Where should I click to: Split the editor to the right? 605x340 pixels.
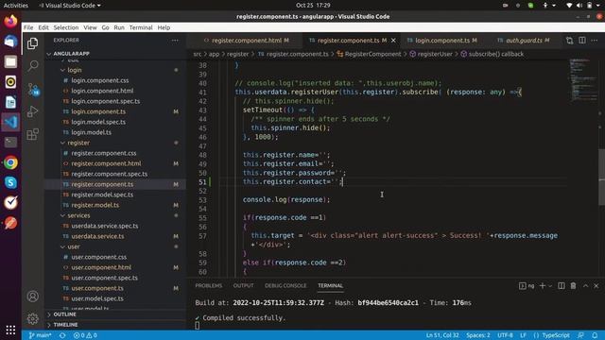tap(582, 41)
